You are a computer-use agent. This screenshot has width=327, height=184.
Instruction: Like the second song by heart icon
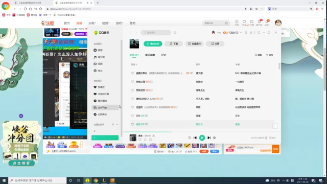coord(132,82)
